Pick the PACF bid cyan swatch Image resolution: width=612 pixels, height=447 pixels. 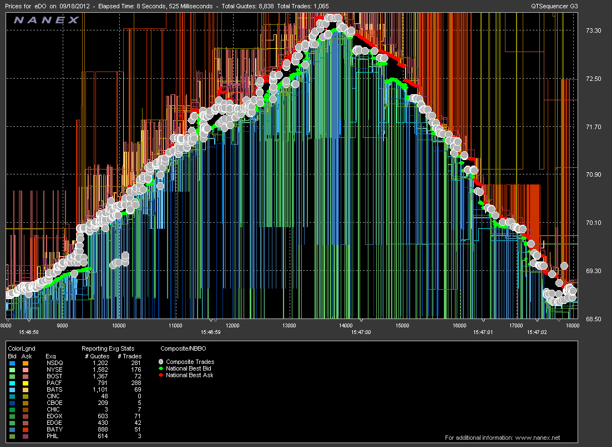(x=12, y=383)
